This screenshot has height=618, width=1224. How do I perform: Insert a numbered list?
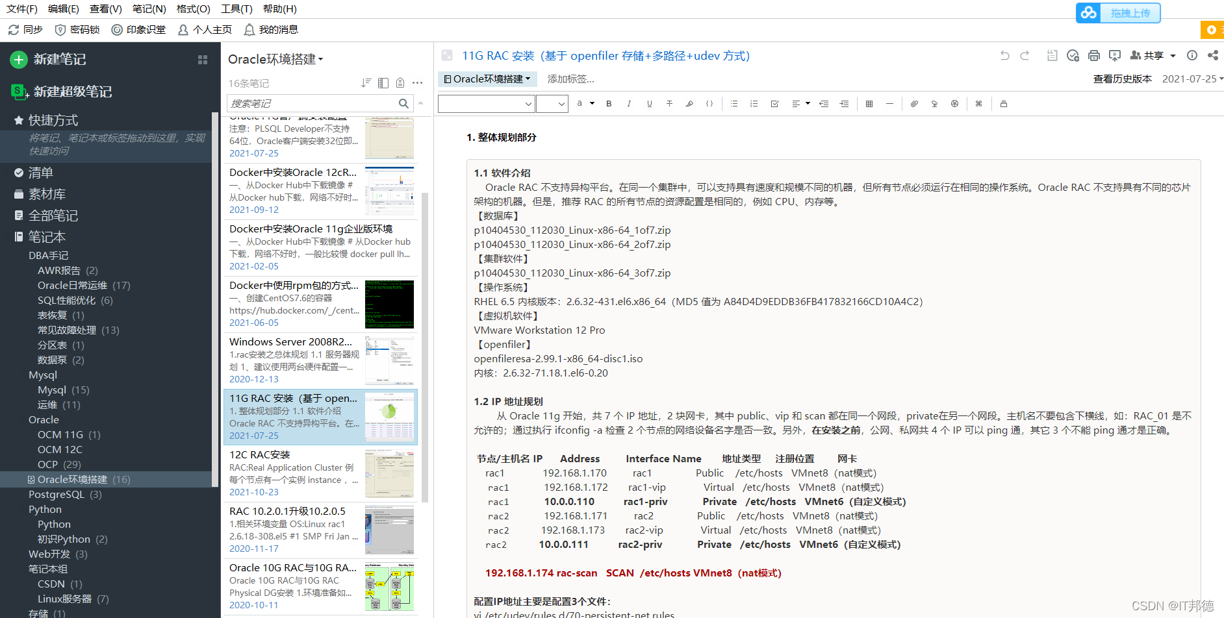coord(754,104)
